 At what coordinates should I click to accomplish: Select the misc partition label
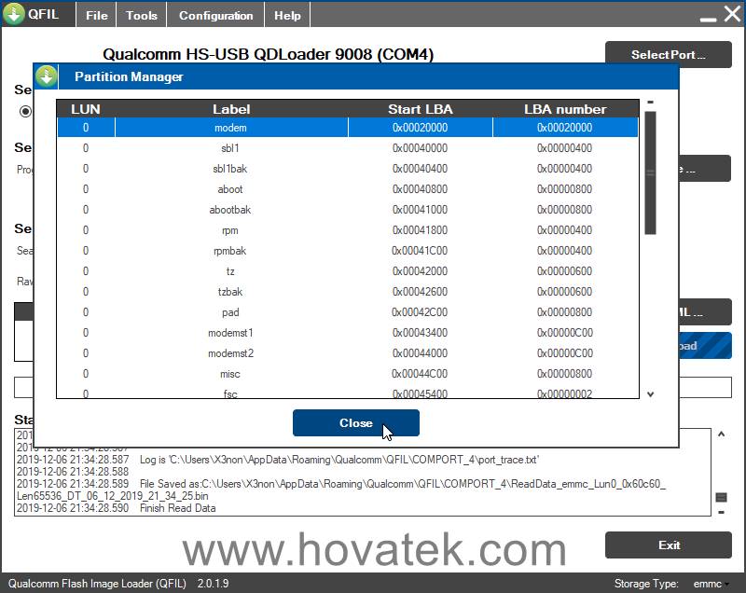[230, 374]
